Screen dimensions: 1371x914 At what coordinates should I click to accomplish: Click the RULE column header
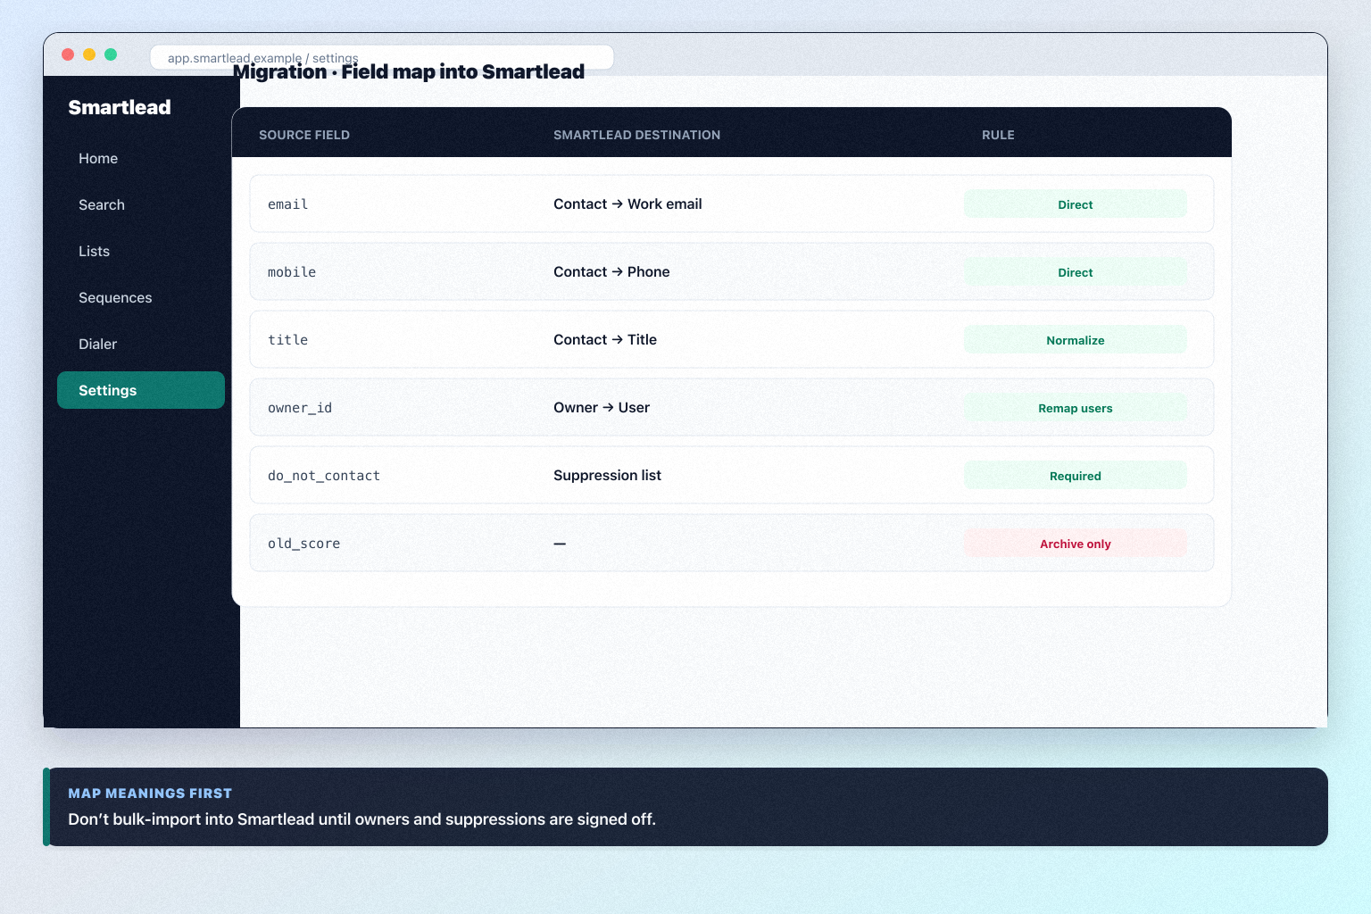[998, 135]
